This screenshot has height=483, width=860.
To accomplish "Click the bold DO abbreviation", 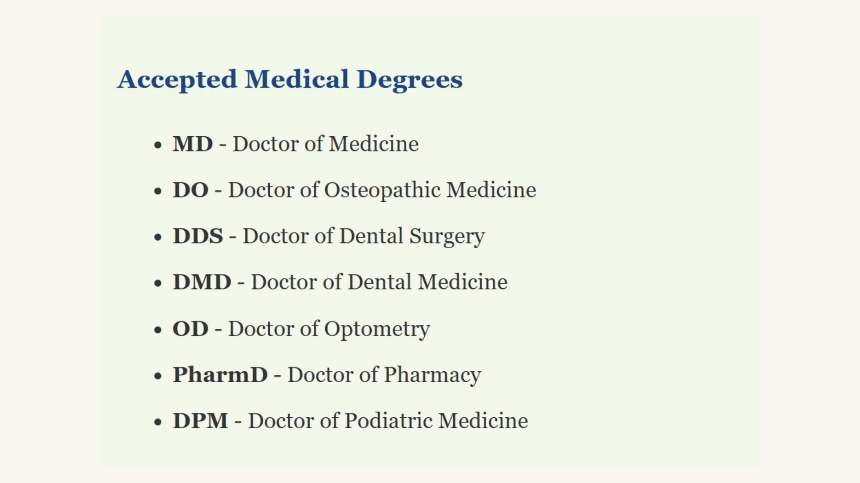I will point(190,190).
